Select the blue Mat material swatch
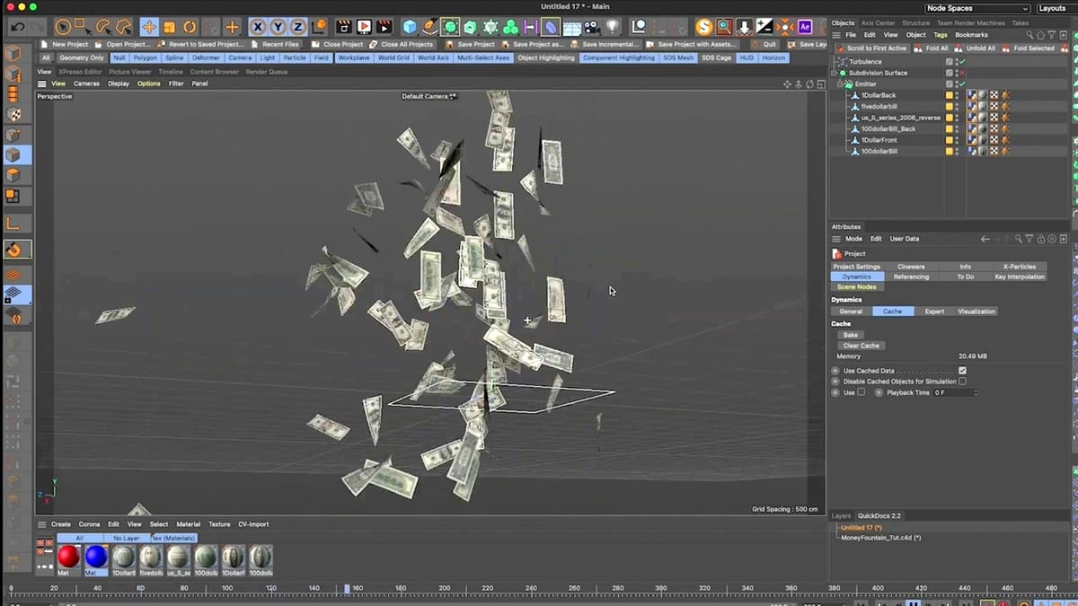This screenshot has width=1078, height=606. [96, 557]
